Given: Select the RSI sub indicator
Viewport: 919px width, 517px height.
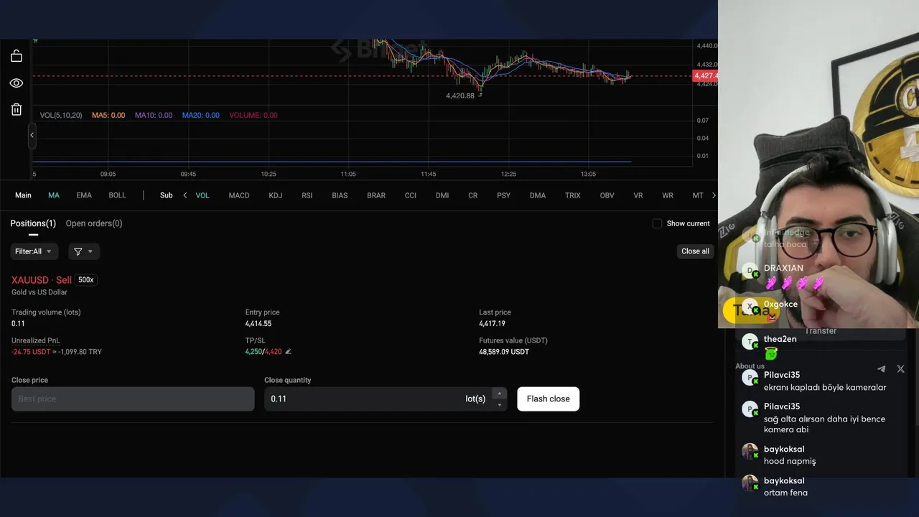Looking at the screenshot, I should coord(307,195).
